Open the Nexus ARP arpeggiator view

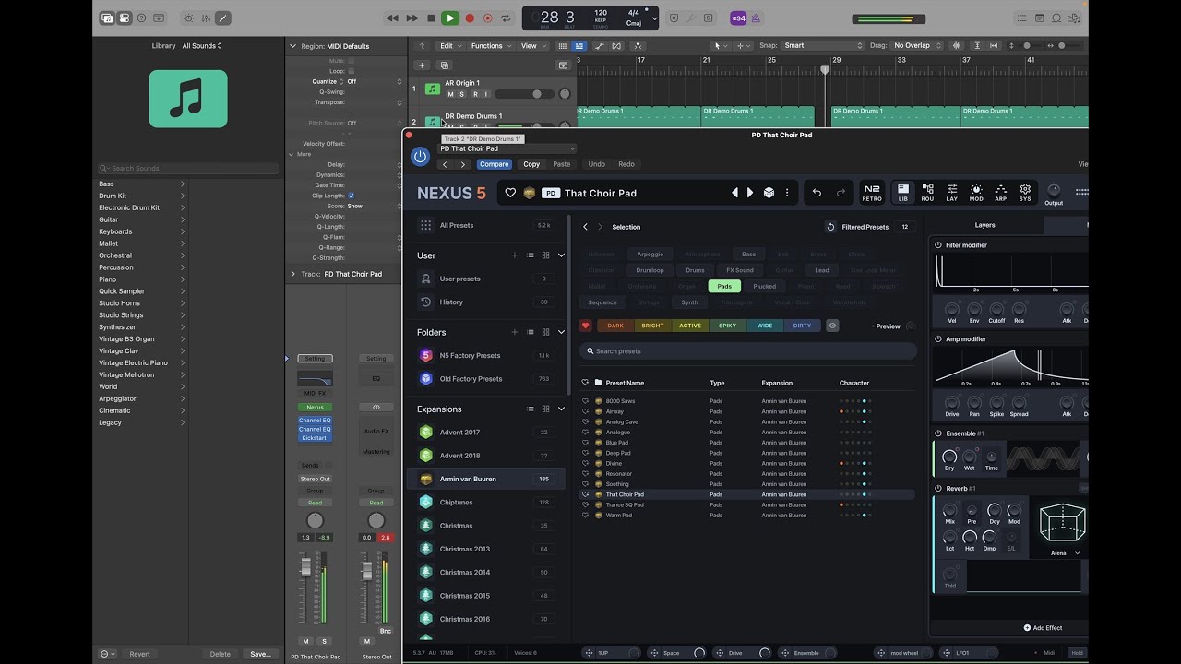tap(1000, 192)
